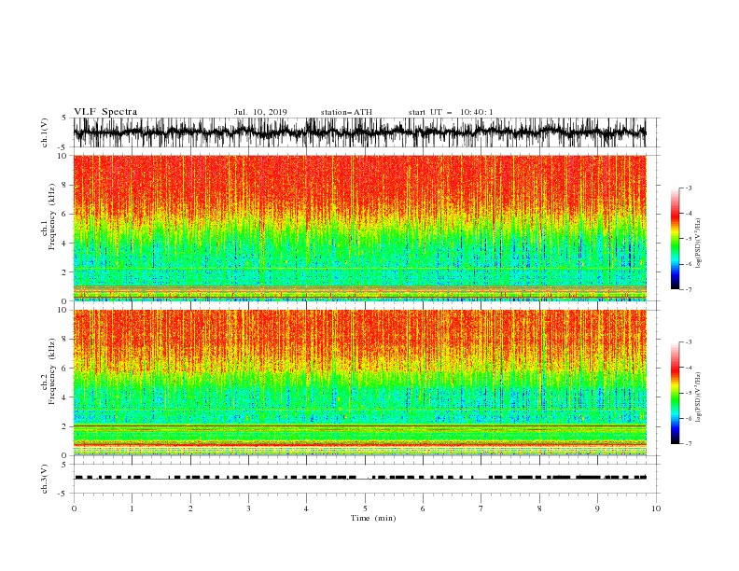Click time axis tick label "4"
Screen dimensions: 739x571
306,508
